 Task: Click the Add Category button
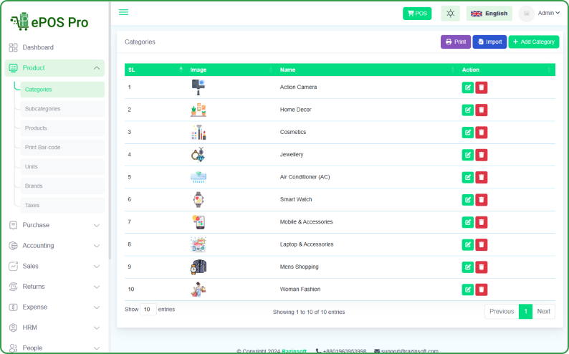533,42
